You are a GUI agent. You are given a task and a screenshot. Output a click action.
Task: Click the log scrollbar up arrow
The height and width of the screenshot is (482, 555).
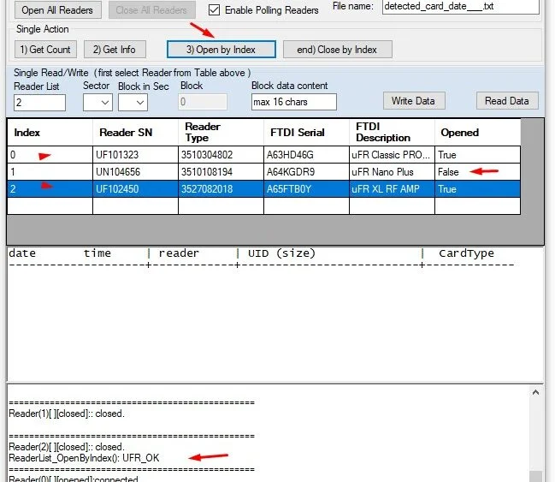[x=536, y=392]
